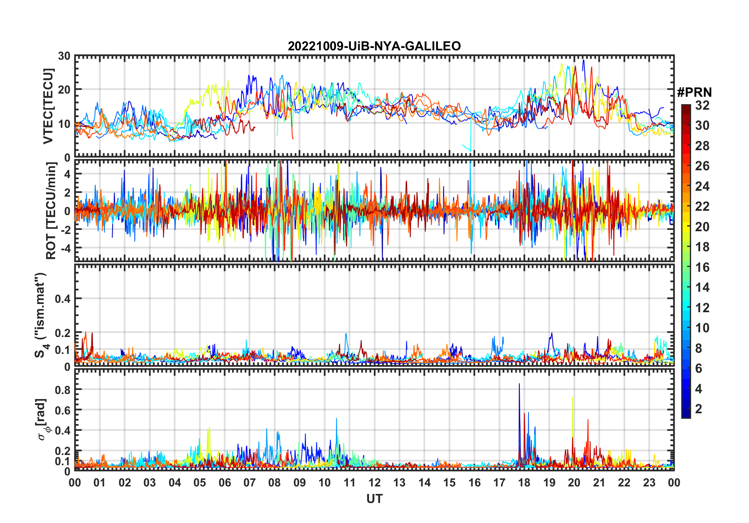This screenshot has width=749, height=523.
Task: Click x-axis tick label 23
Action: 649,482
